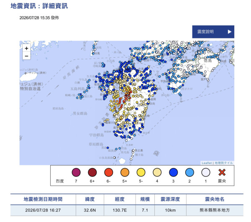Open the Leaflet attribution link
The height and width of the screenshot is (222, 251).
click(207, 163)
